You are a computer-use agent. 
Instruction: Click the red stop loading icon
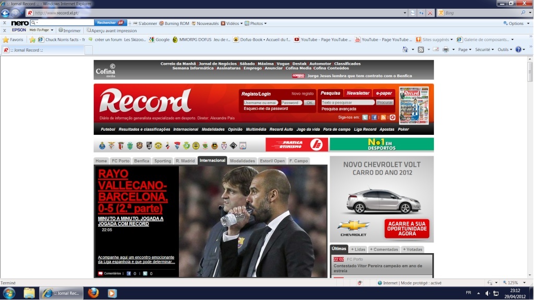430,13
